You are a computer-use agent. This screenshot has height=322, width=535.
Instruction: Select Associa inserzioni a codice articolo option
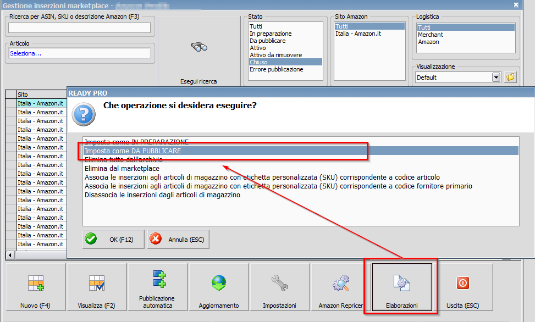pos(301,177)
